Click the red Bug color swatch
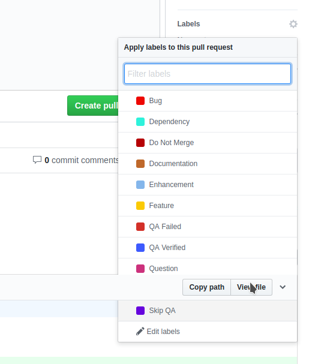This screenshot has height=364, width=312. tap(140, 101)
